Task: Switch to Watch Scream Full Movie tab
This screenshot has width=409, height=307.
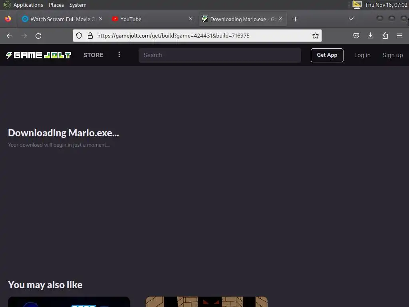Action: [63, 19]
